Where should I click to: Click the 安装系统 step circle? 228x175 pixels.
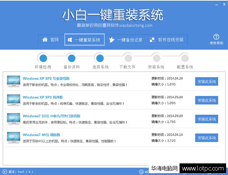(x=157, y=58)
